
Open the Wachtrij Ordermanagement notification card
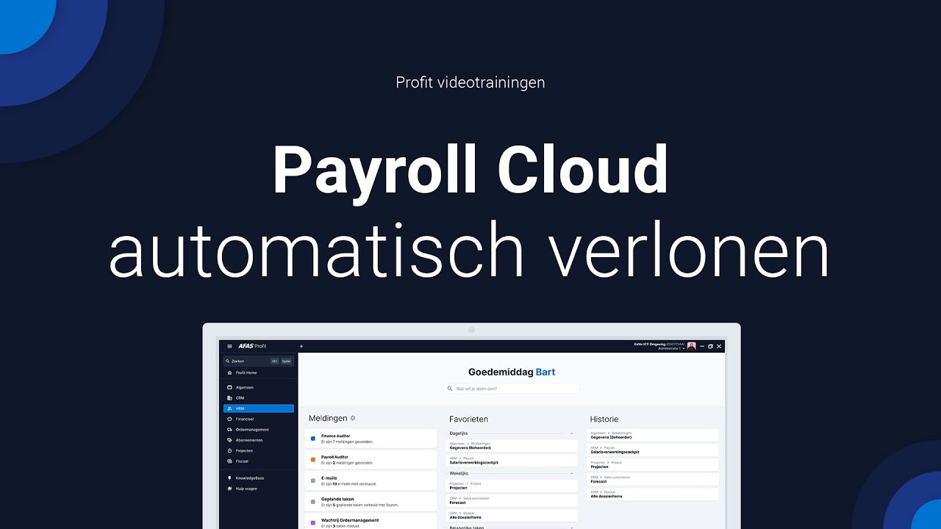tap(371, 522)
